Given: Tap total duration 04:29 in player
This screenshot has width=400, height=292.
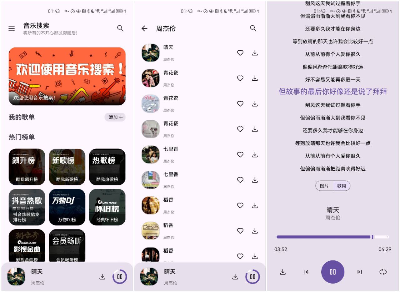Looking at the screenshot, I should coord(385,249).
